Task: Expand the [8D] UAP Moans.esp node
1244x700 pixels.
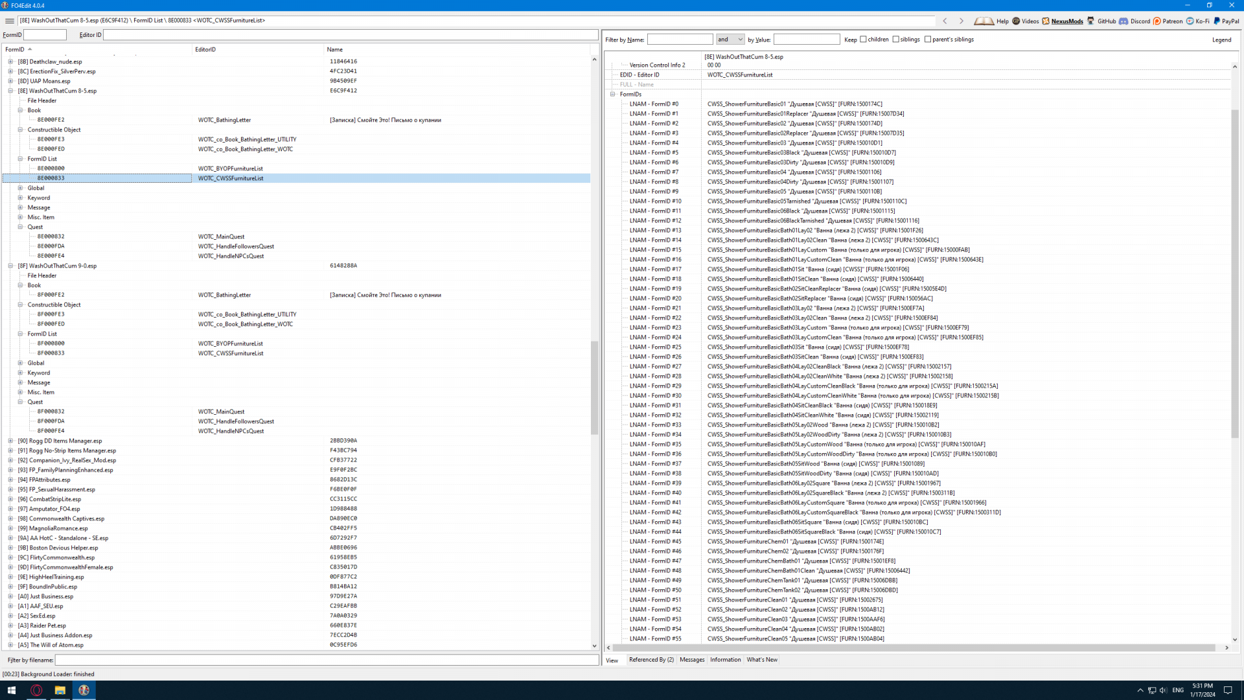Action: tap(10, 81)
